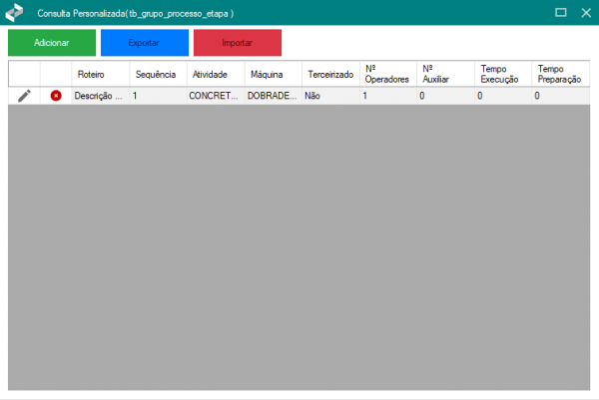
Task: Click the pencil edit icon in the row
Action: point(24,96)
